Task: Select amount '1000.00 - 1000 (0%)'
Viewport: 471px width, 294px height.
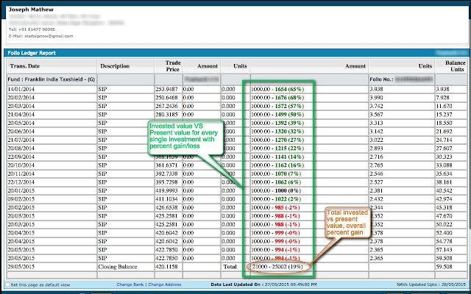Action: coord(276,191)
